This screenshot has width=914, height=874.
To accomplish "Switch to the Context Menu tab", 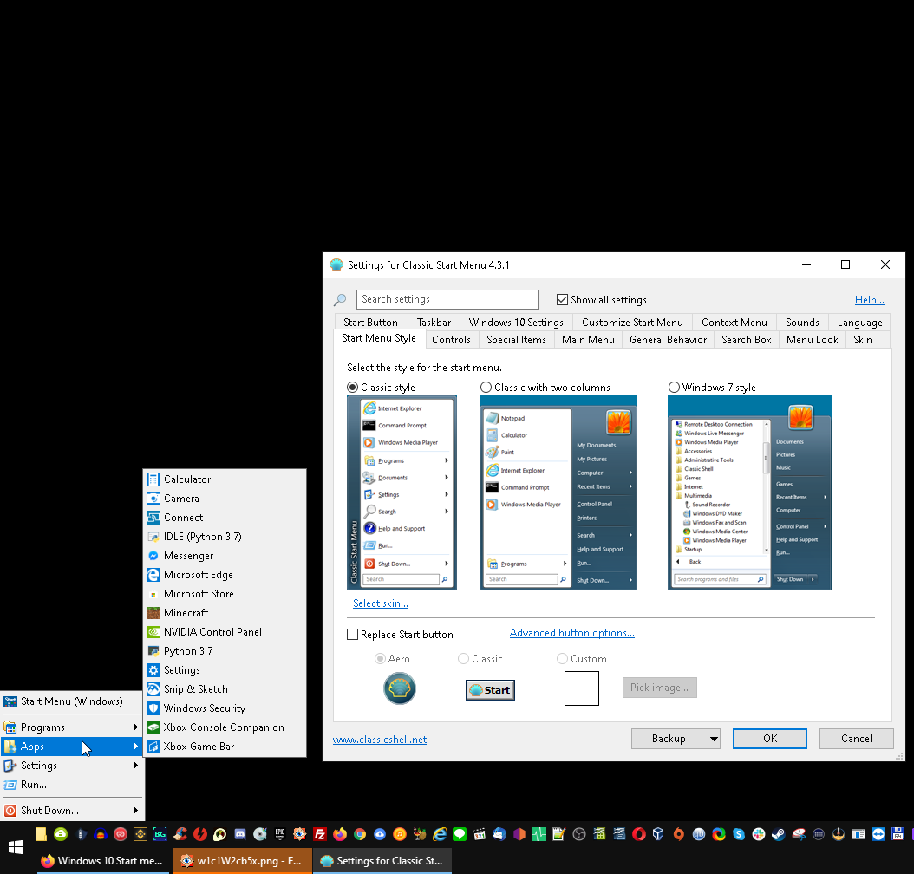I will coord(734,323).
